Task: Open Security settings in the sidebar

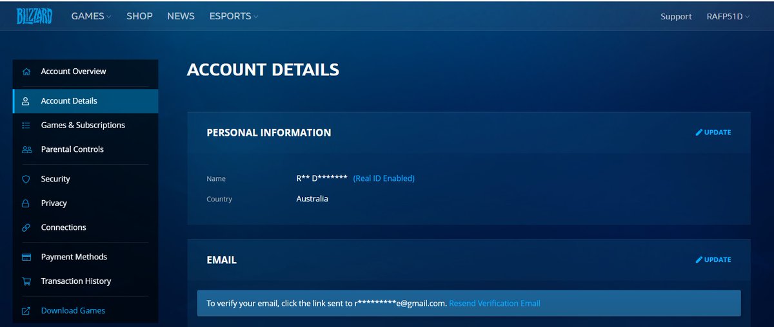Action: point(85,179)
